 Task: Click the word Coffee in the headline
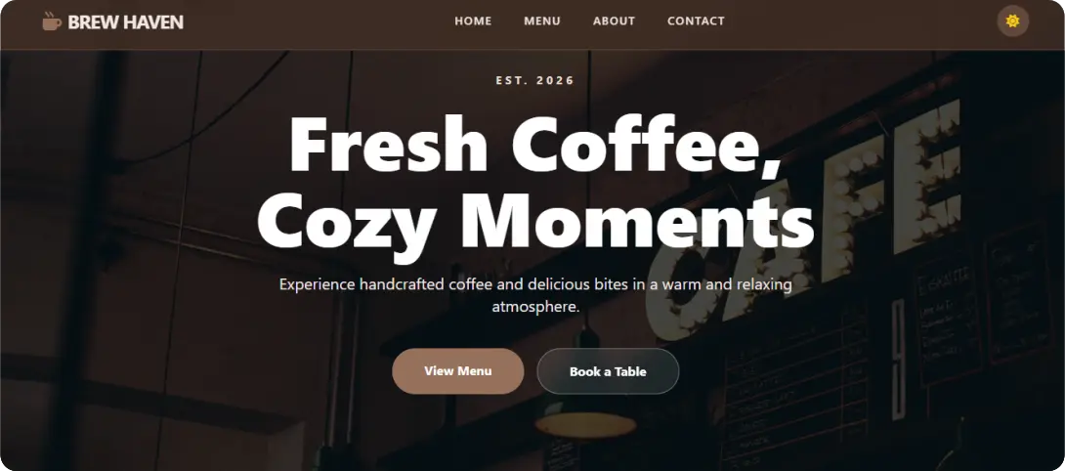click(647, 144)
